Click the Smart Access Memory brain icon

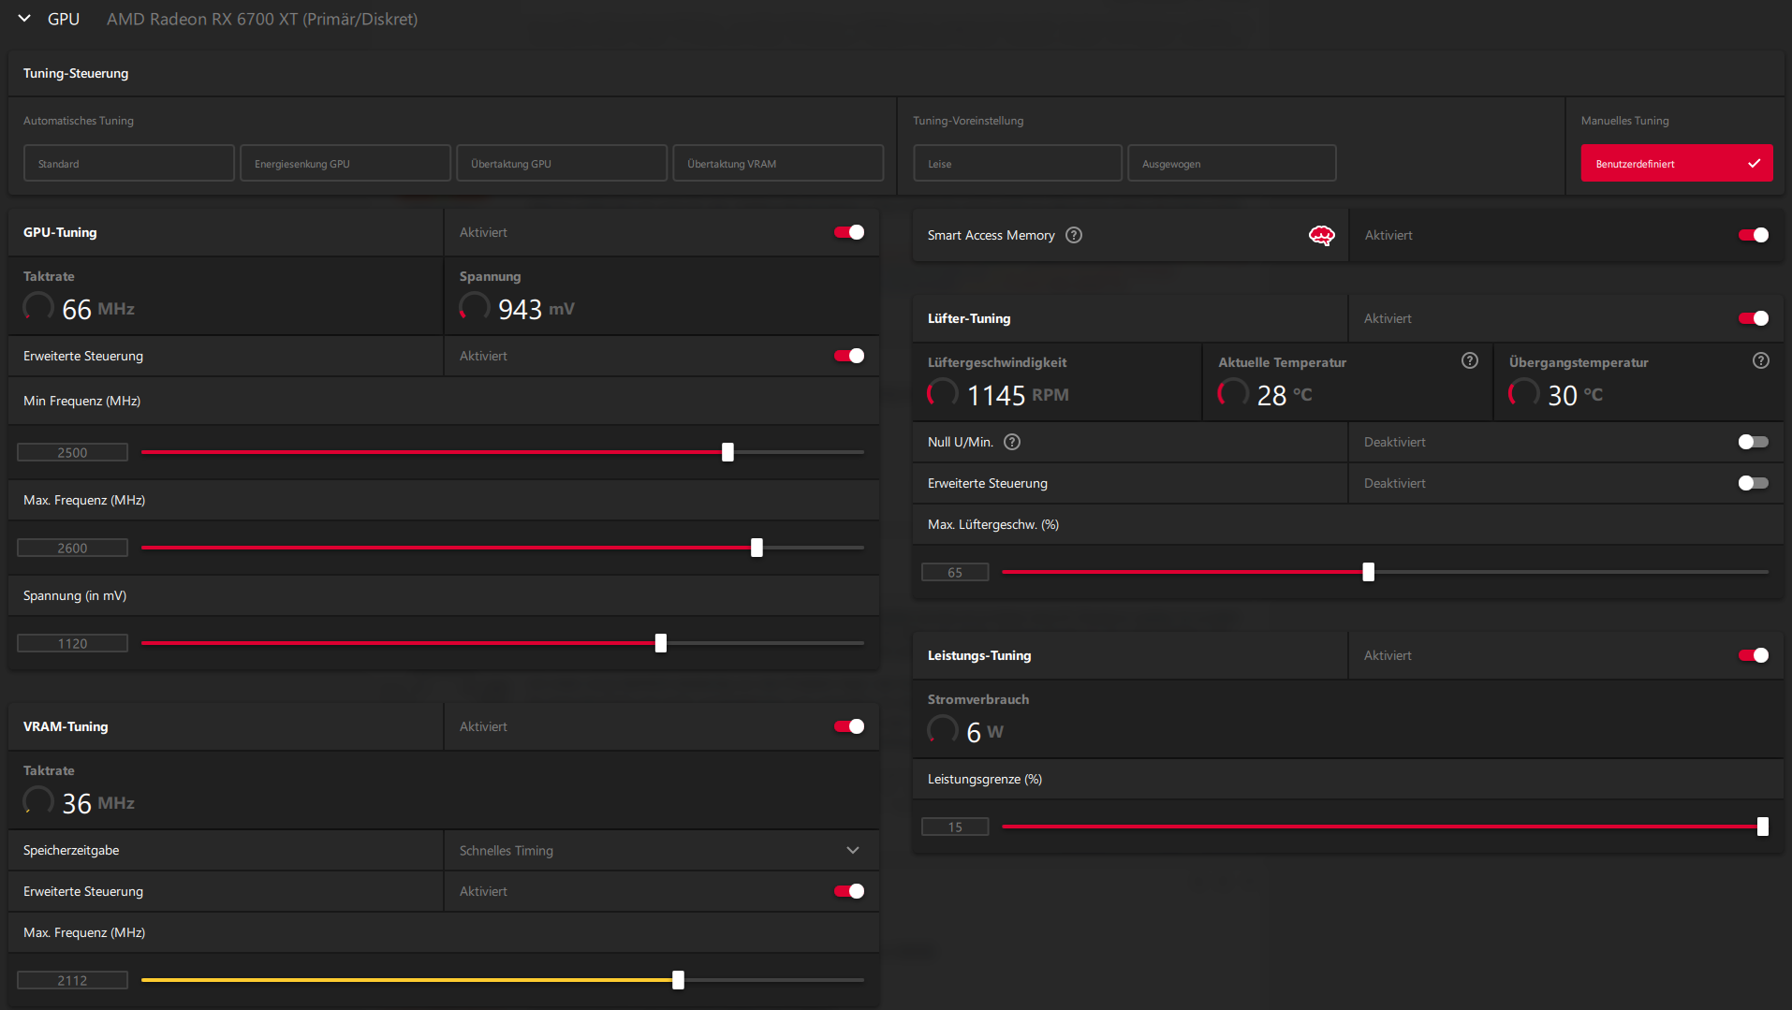(1321, 236)
